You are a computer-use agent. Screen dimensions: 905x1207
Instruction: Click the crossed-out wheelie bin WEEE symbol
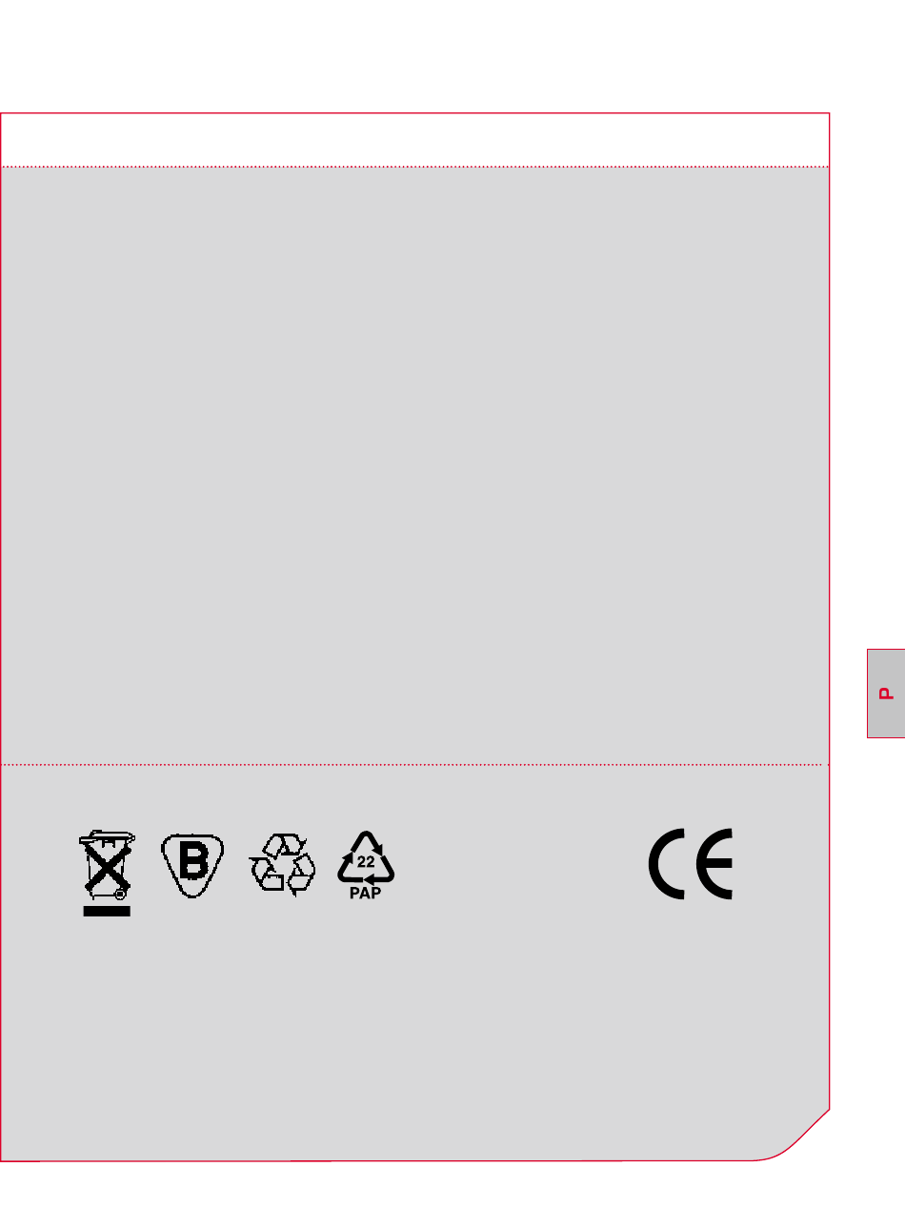[107, 872]
